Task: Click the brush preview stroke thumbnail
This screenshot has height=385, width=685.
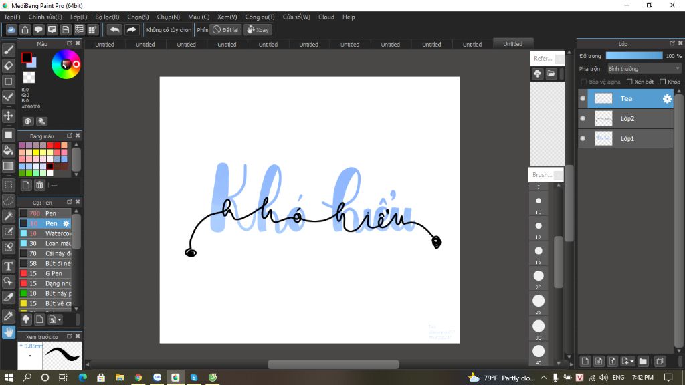Action: pyautogui.click(x=62, y=356)
